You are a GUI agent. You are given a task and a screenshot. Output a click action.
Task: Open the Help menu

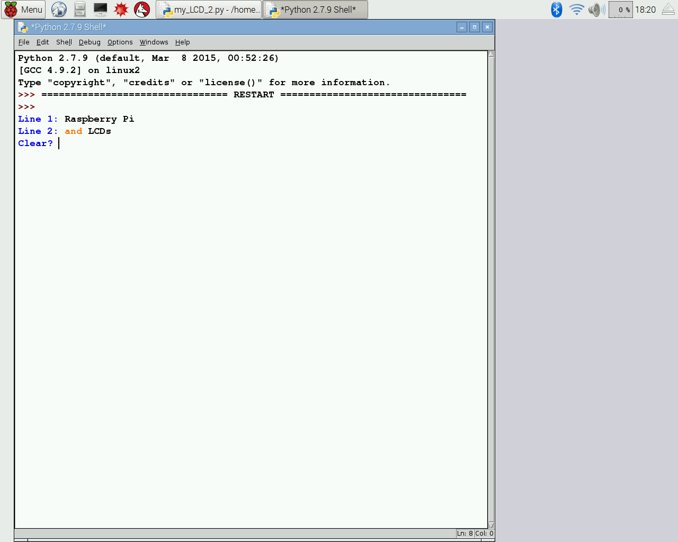(182, 42)
